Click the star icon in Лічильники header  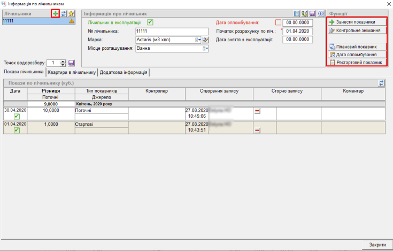tap(71, 13)
